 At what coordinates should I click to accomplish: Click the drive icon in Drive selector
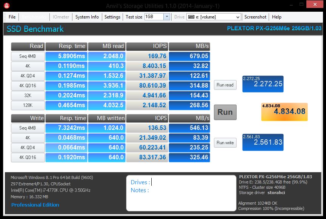(191, 17)
